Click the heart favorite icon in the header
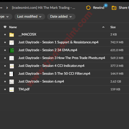The image size is (129, 129). coord(5,27)
